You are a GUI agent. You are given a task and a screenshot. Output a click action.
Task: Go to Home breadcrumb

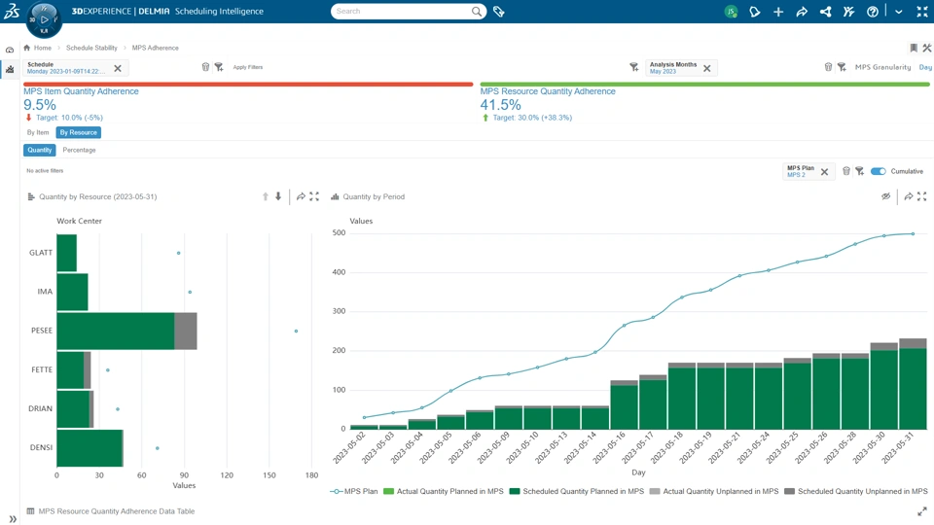point(42,48)
